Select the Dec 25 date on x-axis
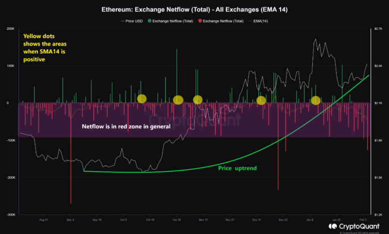389x234 pixels. 283,219
